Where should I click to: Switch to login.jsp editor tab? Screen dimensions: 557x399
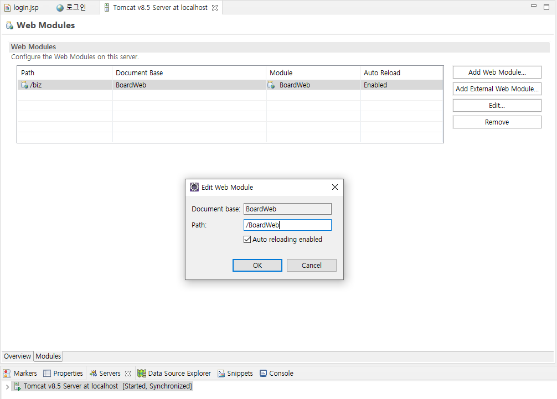[21, 7]
